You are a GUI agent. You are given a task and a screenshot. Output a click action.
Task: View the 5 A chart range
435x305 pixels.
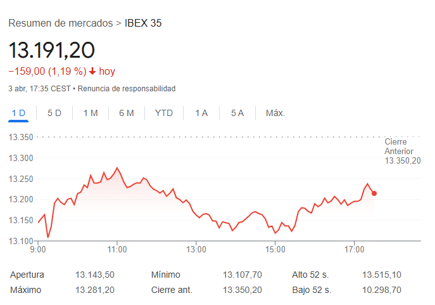tap(237, 114)
